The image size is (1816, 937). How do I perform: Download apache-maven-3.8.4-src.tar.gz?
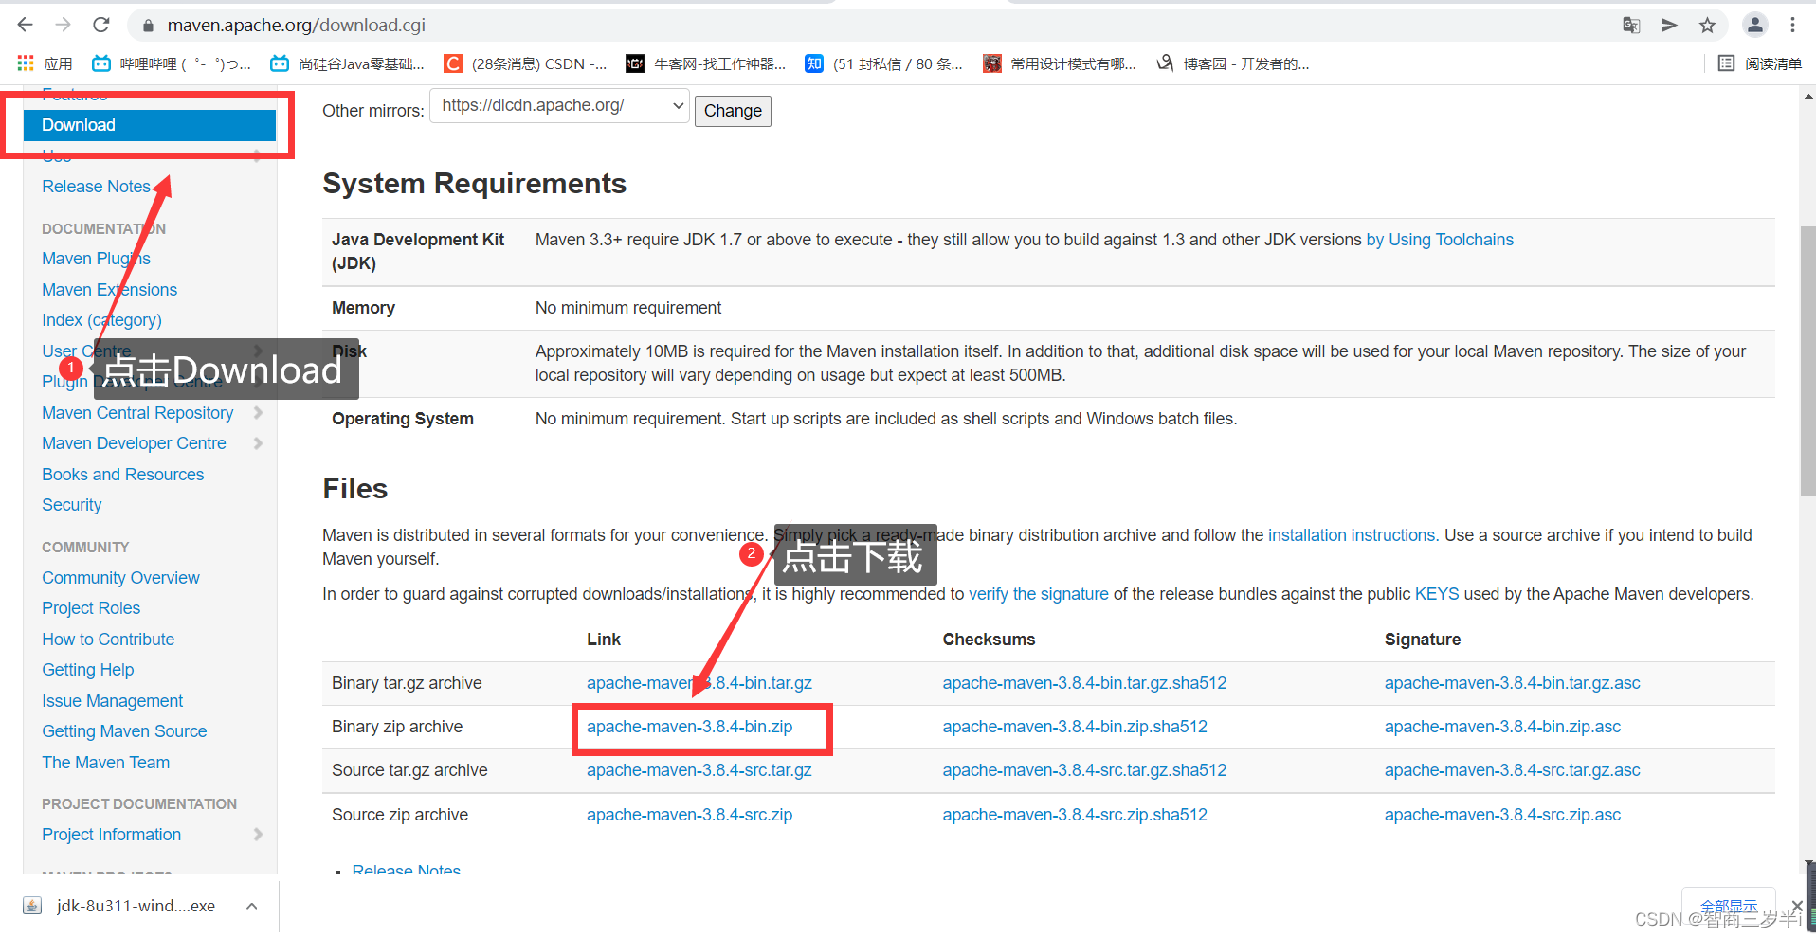(699, 770)
